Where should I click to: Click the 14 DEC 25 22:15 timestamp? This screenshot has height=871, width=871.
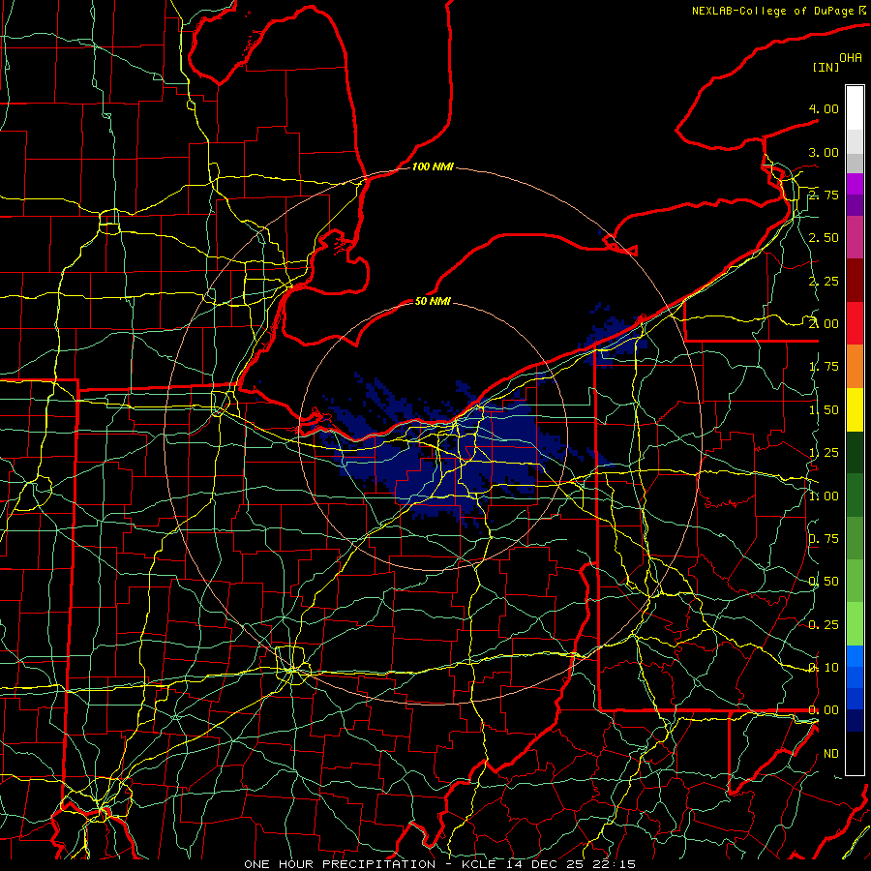pos(571,864)
